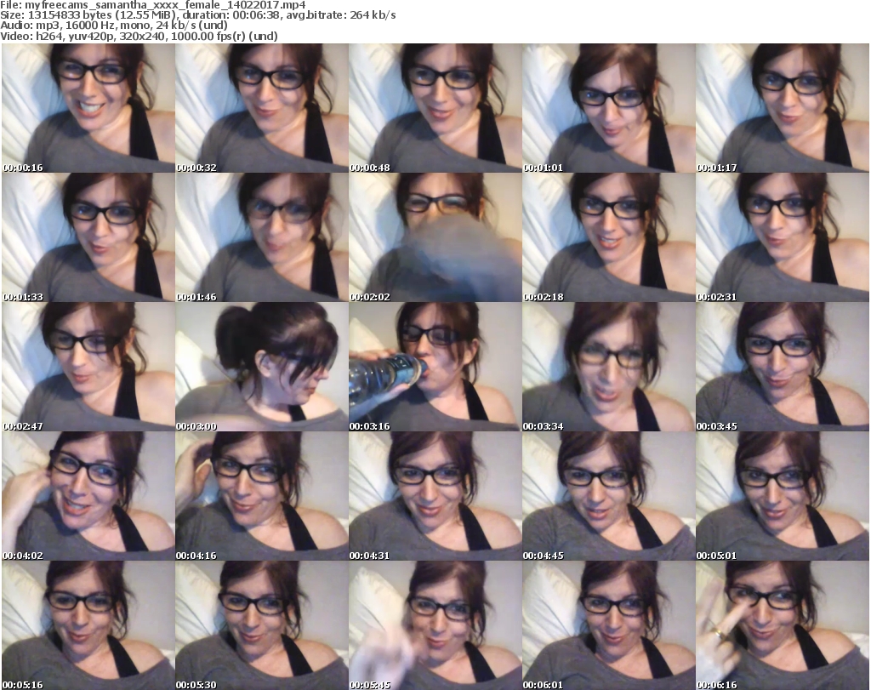
Task: Click the Audio mp3 16000 Hz info line
Action: (115, 26)
